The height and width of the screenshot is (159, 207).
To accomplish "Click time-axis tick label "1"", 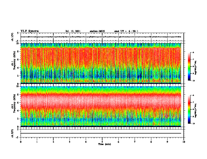I will pos(37,142).
